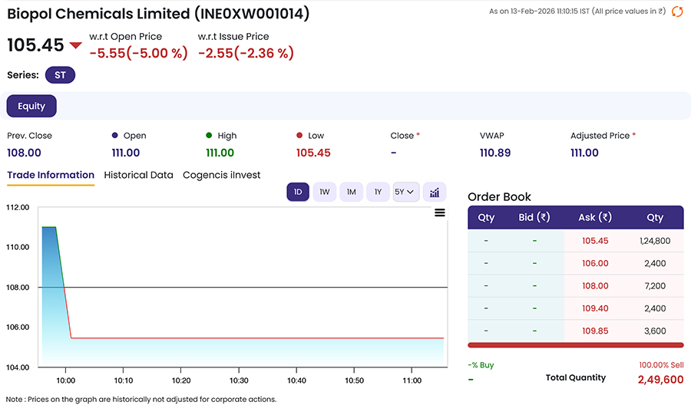Click ask price 106.00 in order book

(595, 263)
